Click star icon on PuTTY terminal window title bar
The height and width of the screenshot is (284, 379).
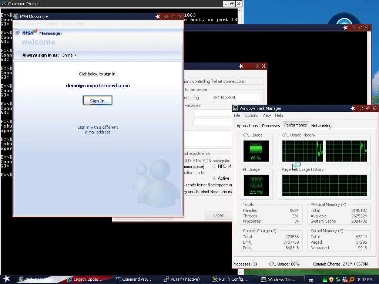(345, 27)
